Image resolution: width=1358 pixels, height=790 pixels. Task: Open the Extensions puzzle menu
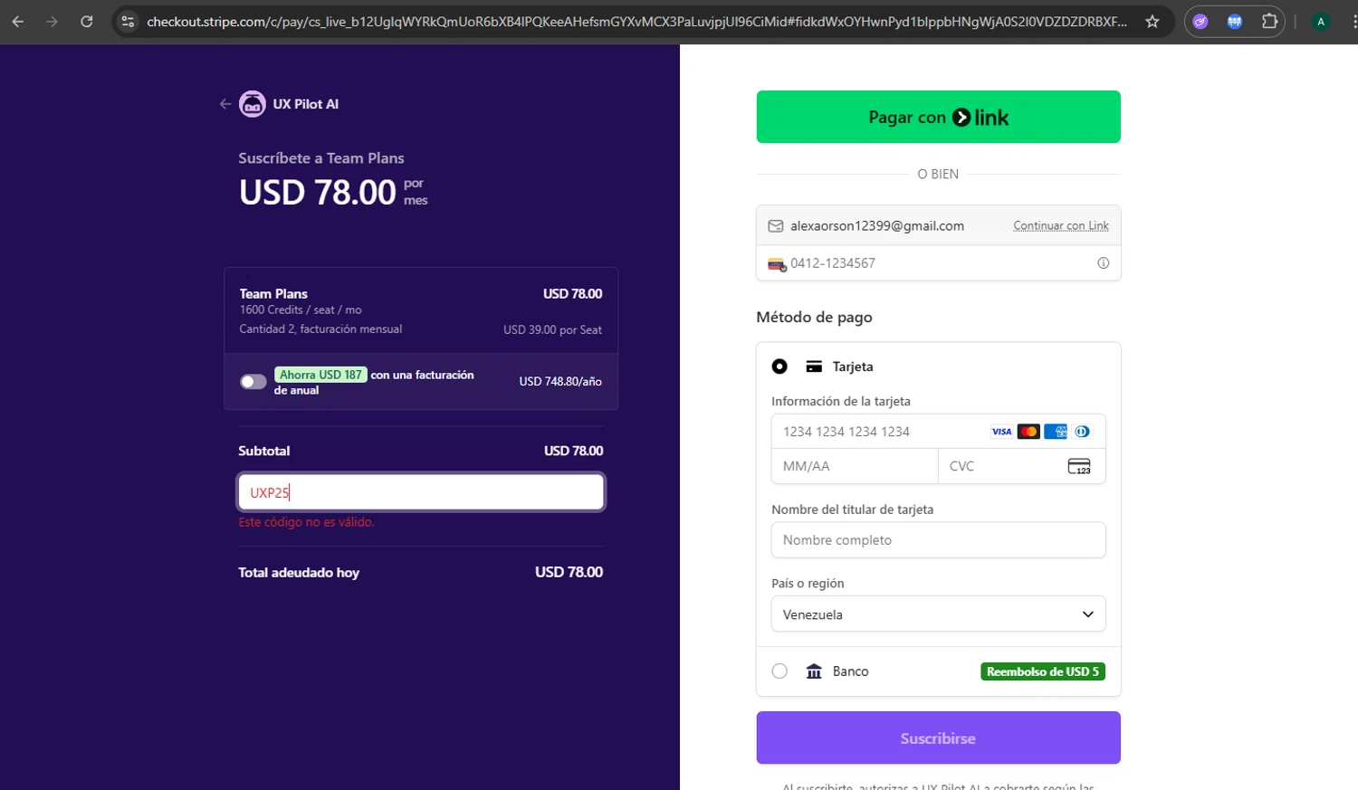click(x=1269, y=21)
